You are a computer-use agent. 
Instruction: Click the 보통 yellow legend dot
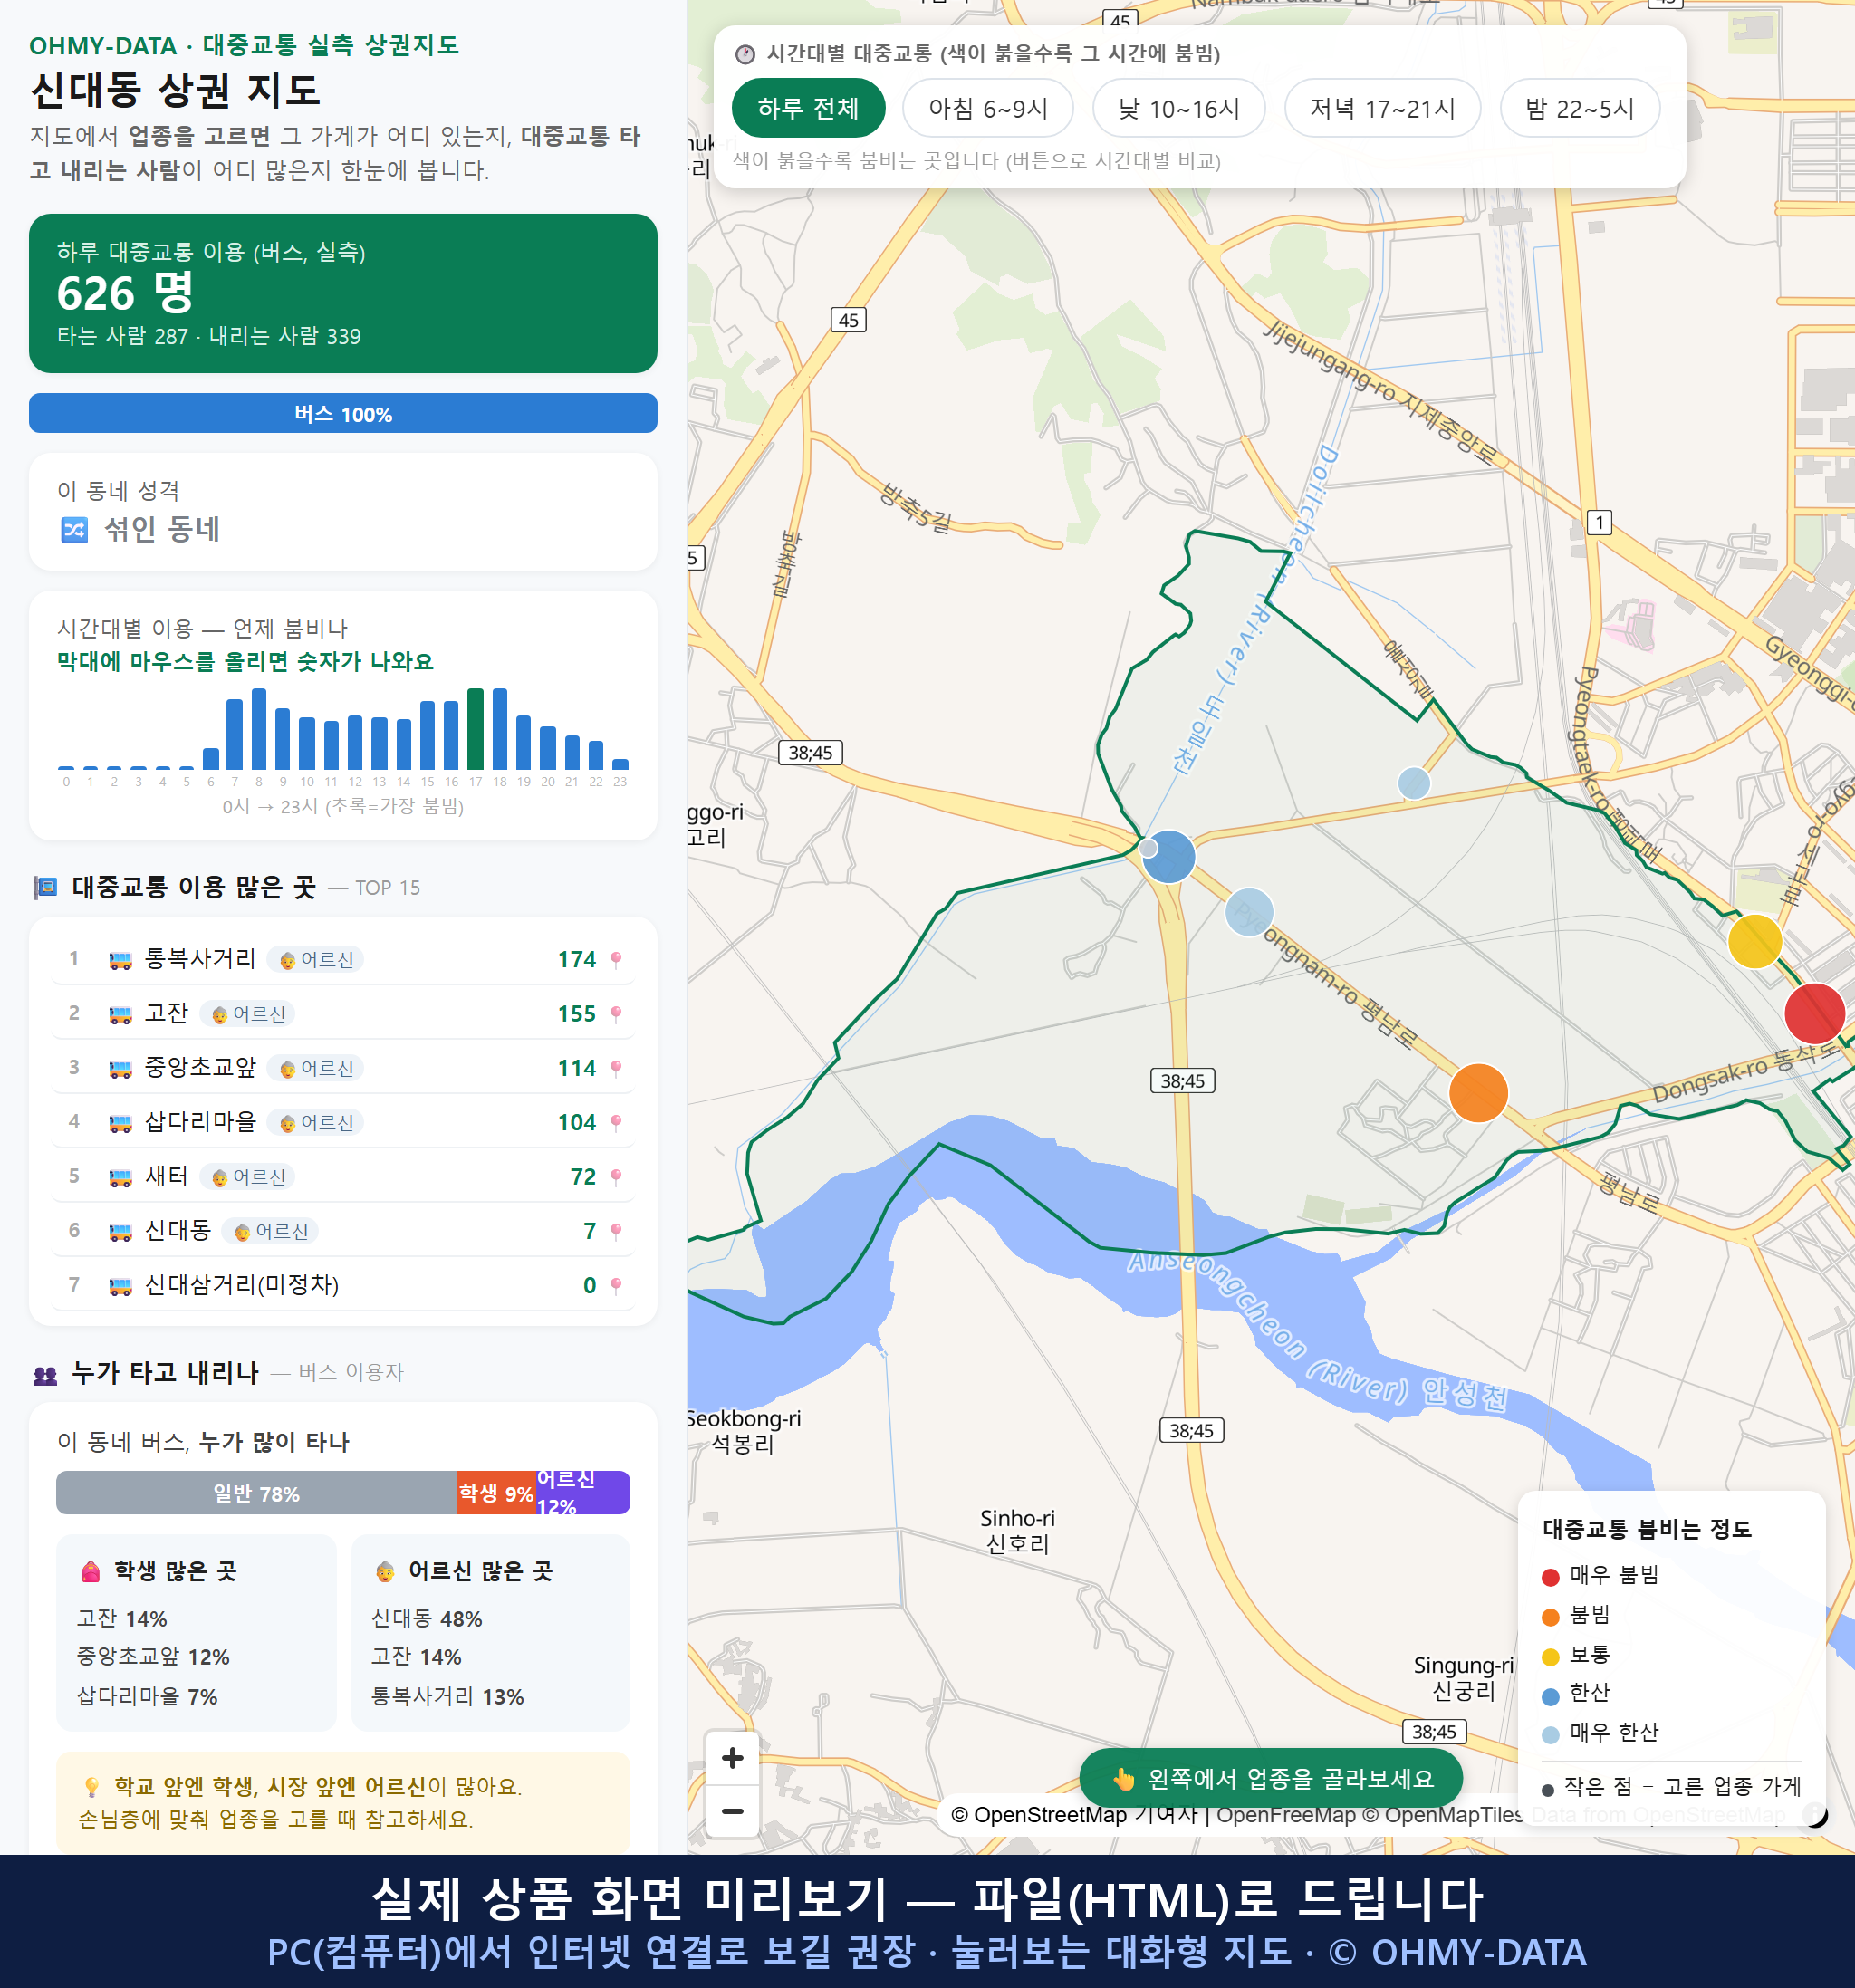tap(1550, 1657)
